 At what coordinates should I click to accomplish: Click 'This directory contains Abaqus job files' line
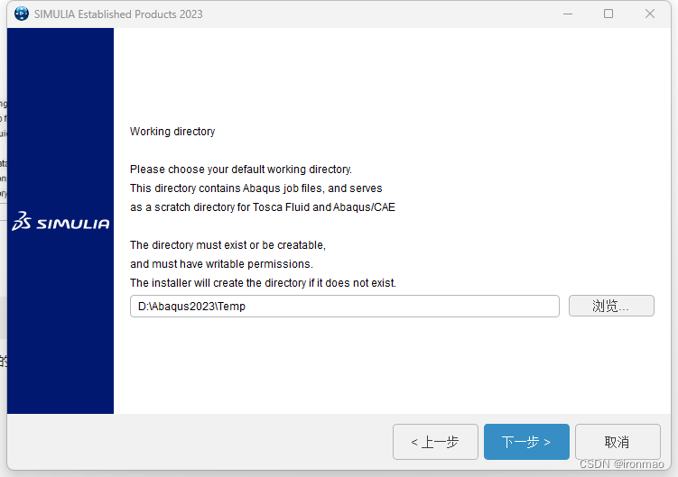[256, 188]
